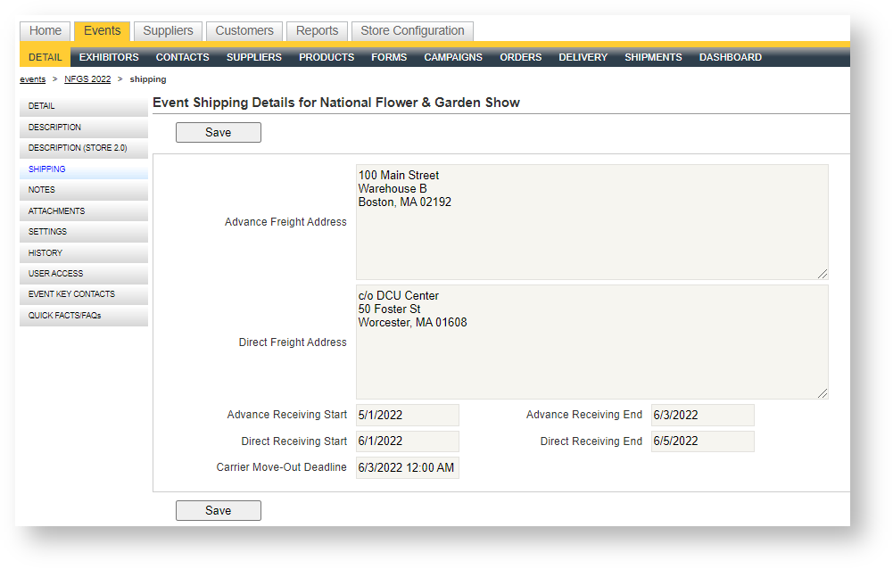Grab the Advance Freight Address resize handle
Screen dimensions: 893x569
(823, 274)
